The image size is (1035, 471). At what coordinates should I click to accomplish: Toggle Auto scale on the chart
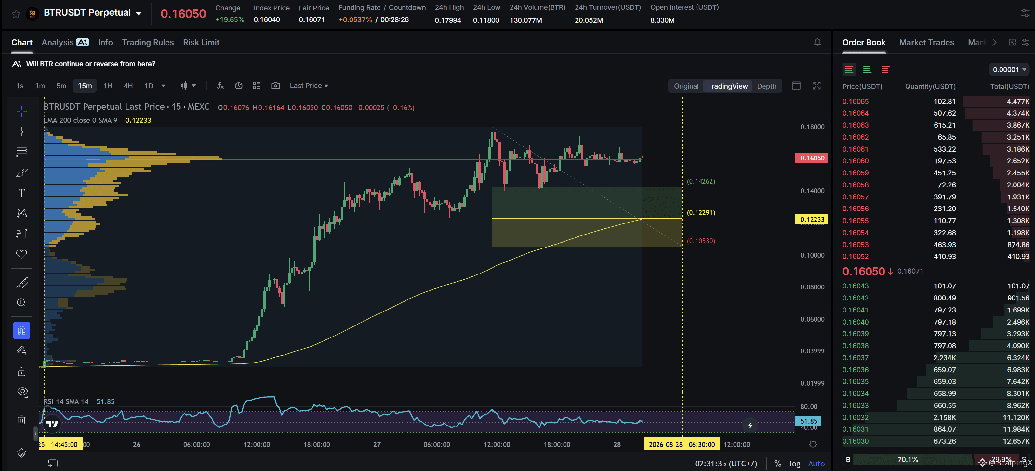tap(816, 464)
